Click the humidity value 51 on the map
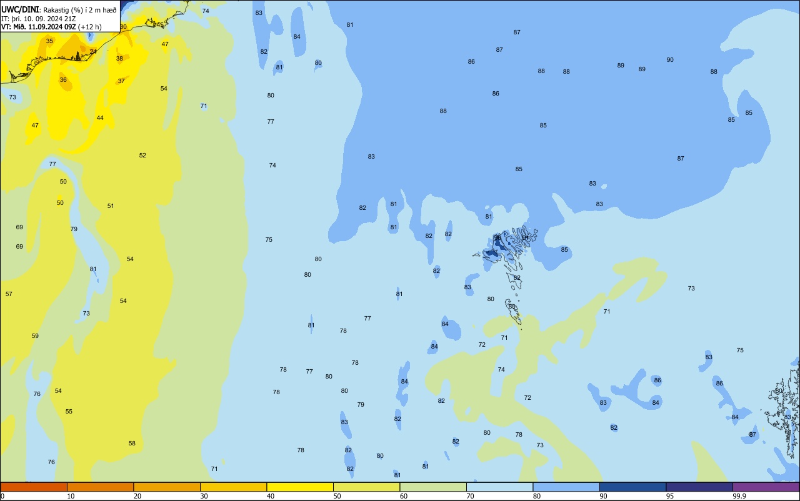The width and height of the screenshot is (800, 501). point(111,206)
